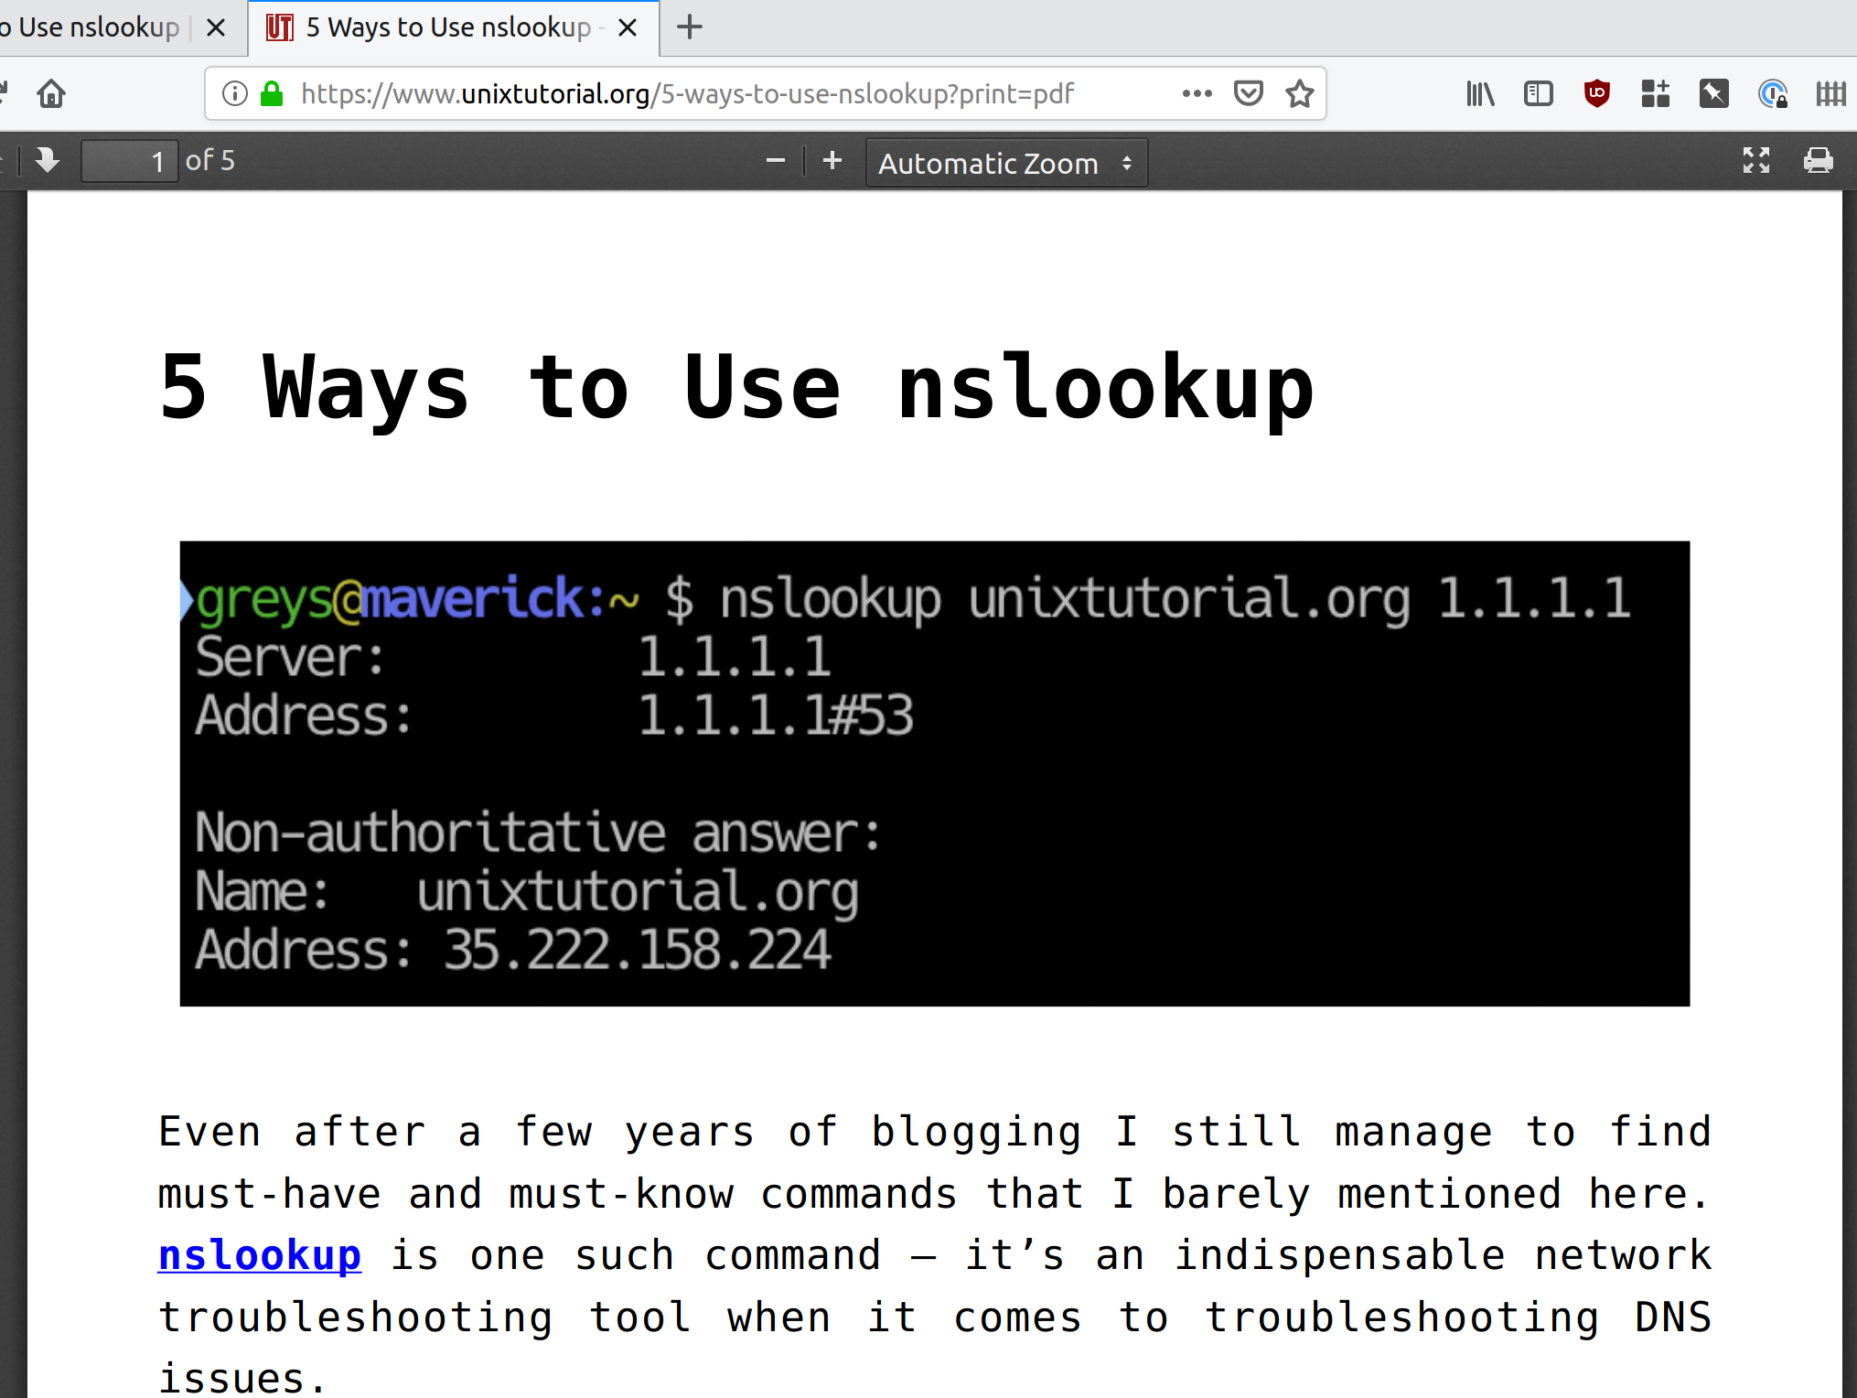Bookmark this page with star icon
Viewport: 1857px width, 1398px height.
pyautogui.click(x=1300, y=93)
